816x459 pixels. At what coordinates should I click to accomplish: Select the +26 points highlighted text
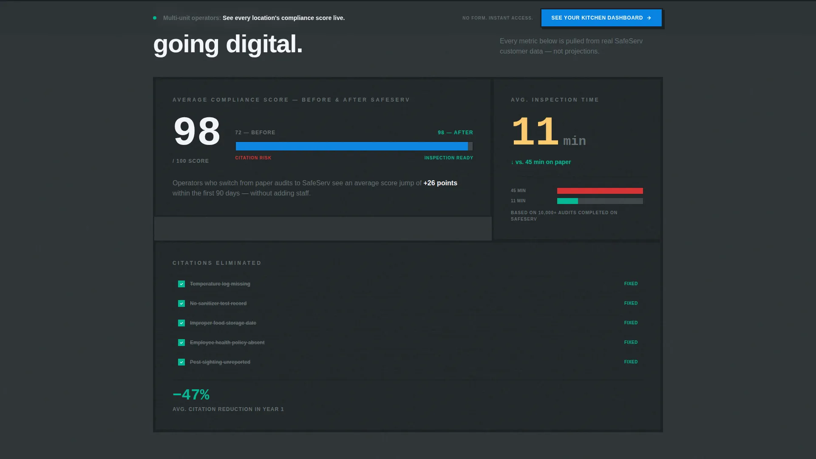[440, 183]
